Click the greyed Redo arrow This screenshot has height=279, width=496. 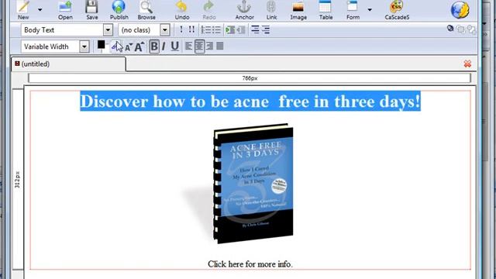pyautogui.click(x=208, y=10)
